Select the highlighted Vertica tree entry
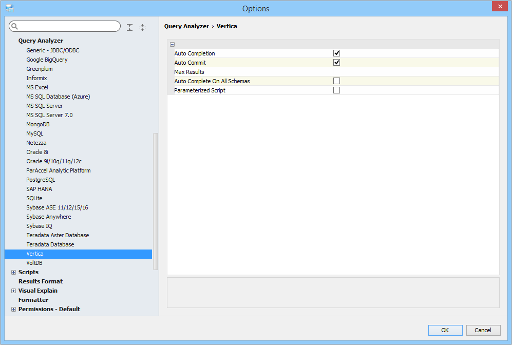 click(x=79, y=254)
